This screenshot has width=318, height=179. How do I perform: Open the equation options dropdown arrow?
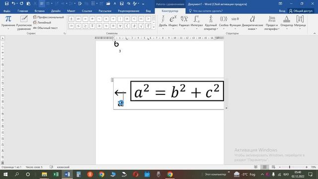(227, 108)
